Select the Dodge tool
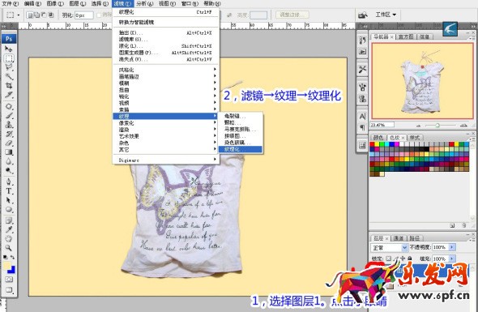The width and height of the screenshot is (478, 312). (x=9, y=170)
